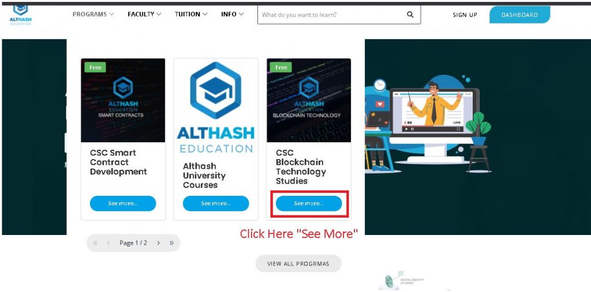The height and width of the screenshot is (292, 591).
Task: Open the DASHBOARD button
Action: (519, 15)
